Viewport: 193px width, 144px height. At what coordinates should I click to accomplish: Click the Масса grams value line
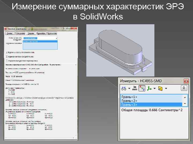pos(14,77)
